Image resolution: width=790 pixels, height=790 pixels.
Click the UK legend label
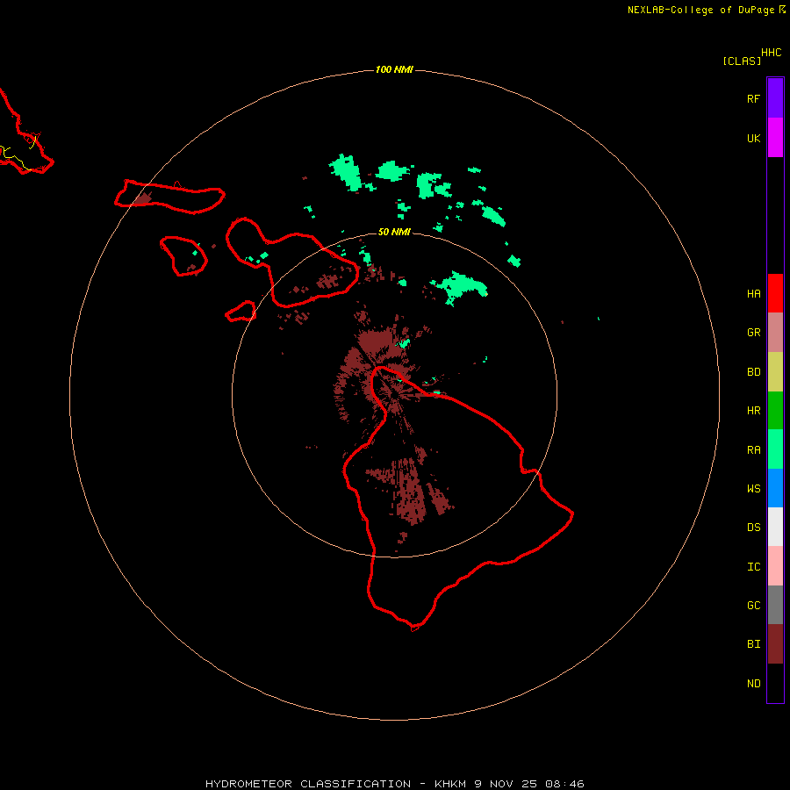753,139
